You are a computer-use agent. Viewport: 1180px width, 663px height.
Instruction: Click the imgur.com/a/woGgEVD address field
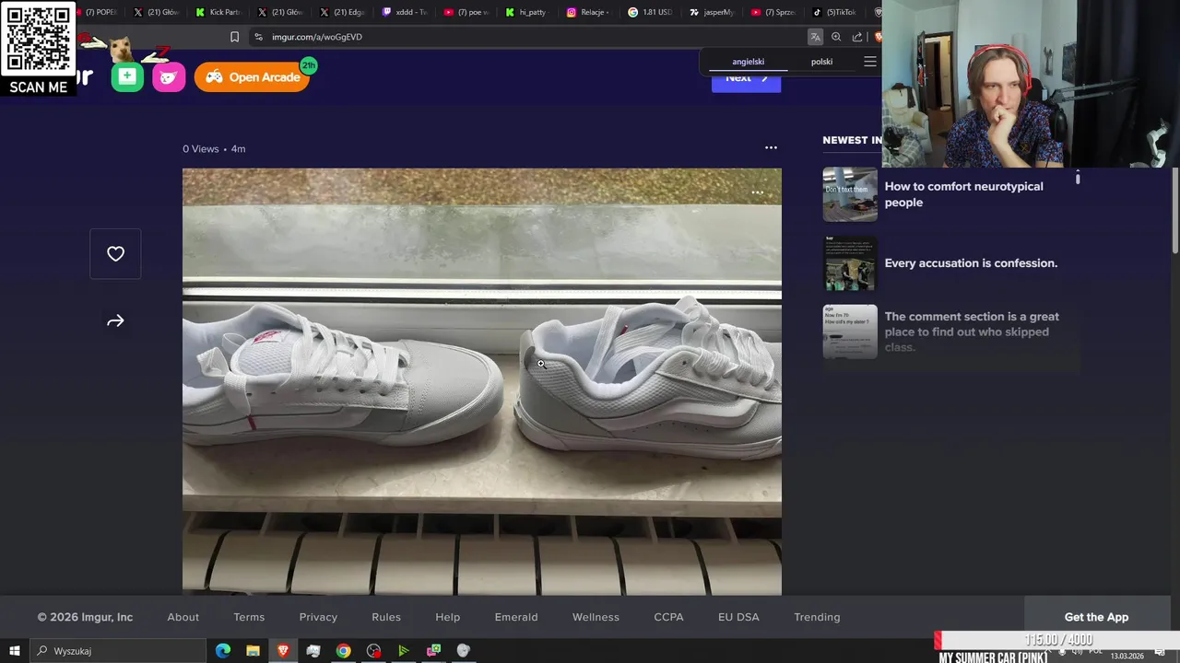[x=535, y=37]
